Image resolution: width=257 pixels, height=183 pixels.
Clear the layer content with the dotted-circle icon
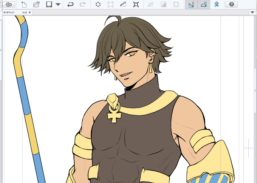[x=98, y=5]
